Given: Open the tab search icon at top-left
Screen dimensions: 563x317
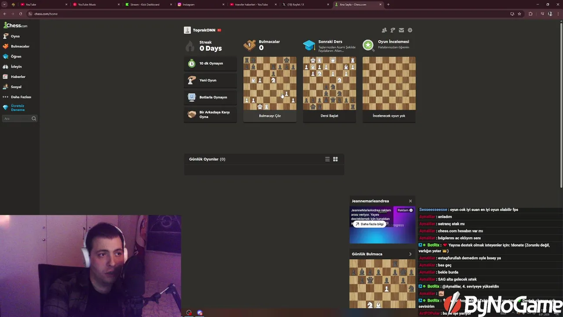Looking at the screenshot, I should point(4,4).
